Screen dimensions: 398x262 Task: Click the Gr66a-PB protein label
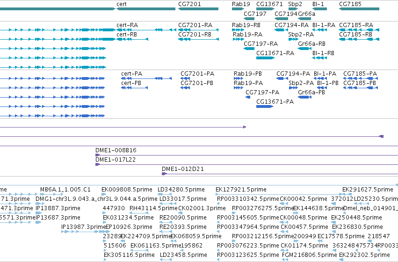pos(311,92)
